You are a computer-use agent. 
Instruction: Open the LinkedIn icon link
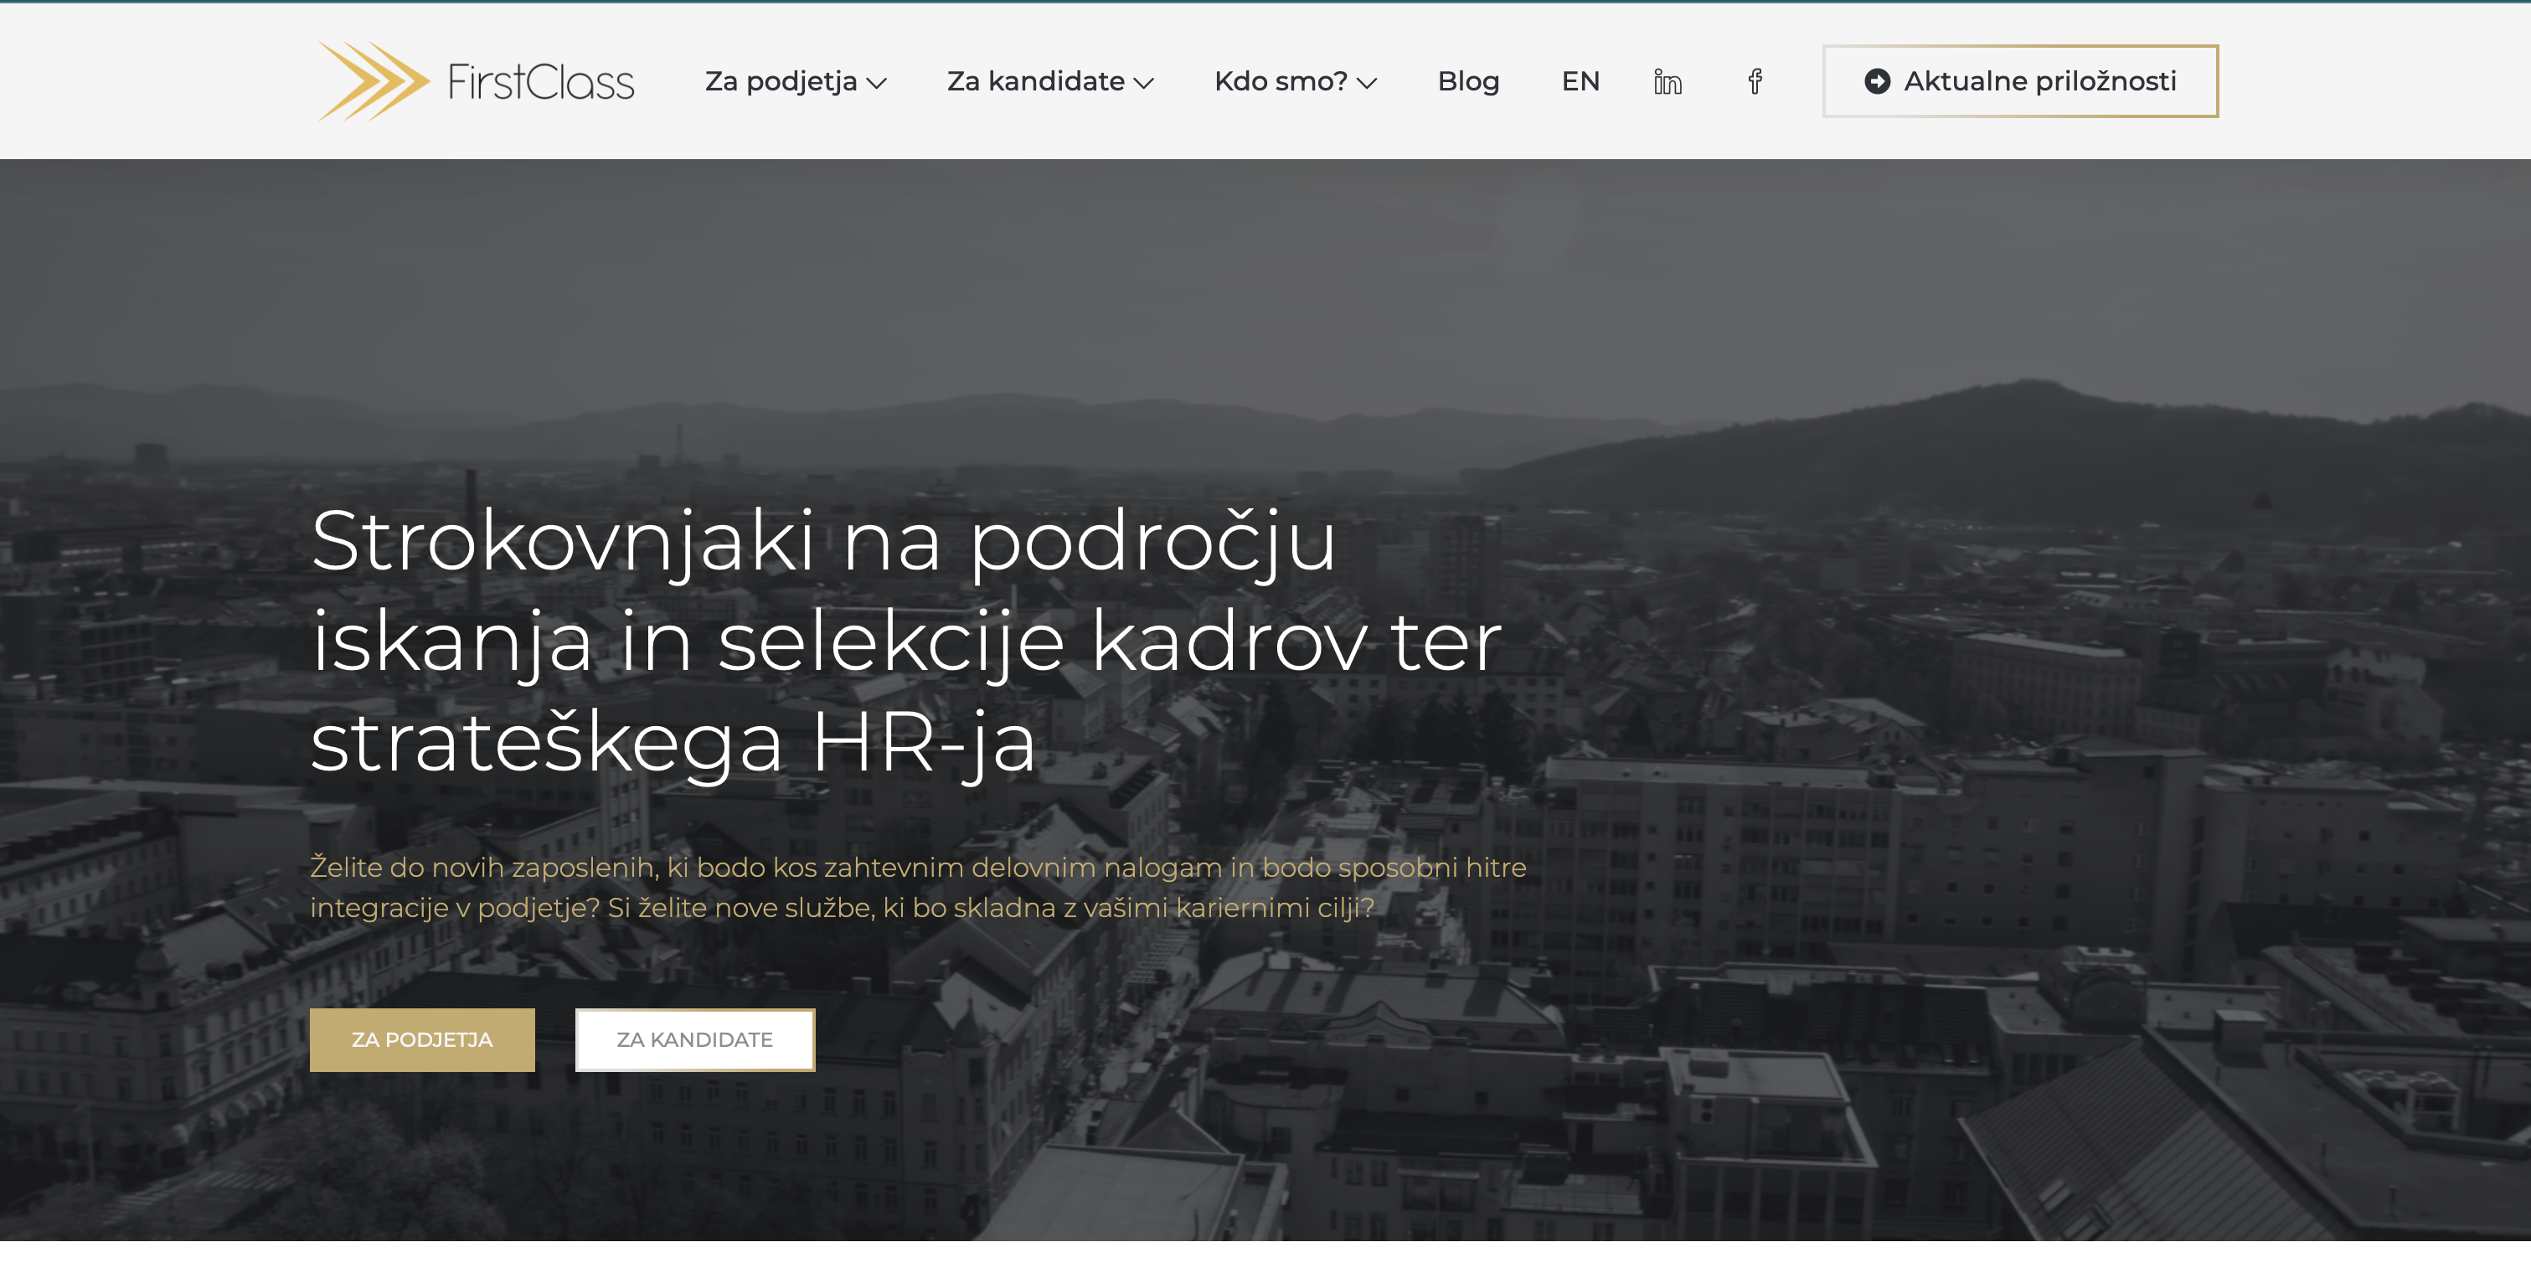click(1668, 81)
